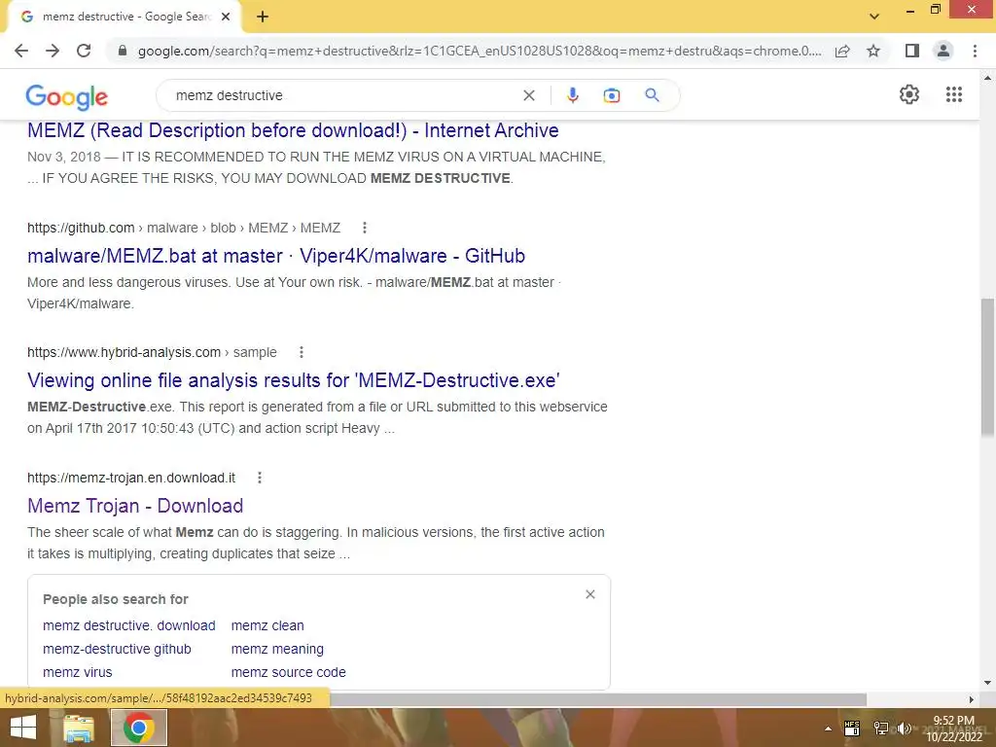View site information via the lock icon
The image size is (996, 747).
[123, 51]
